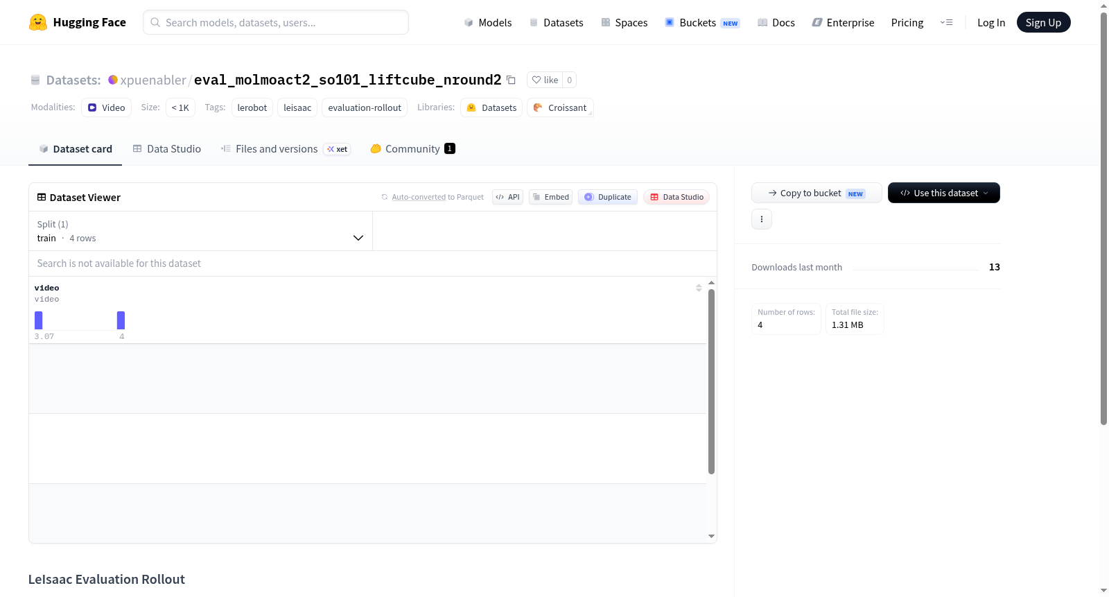Go to Models in top navigation
1109x597 pixels.
(488, 22)
